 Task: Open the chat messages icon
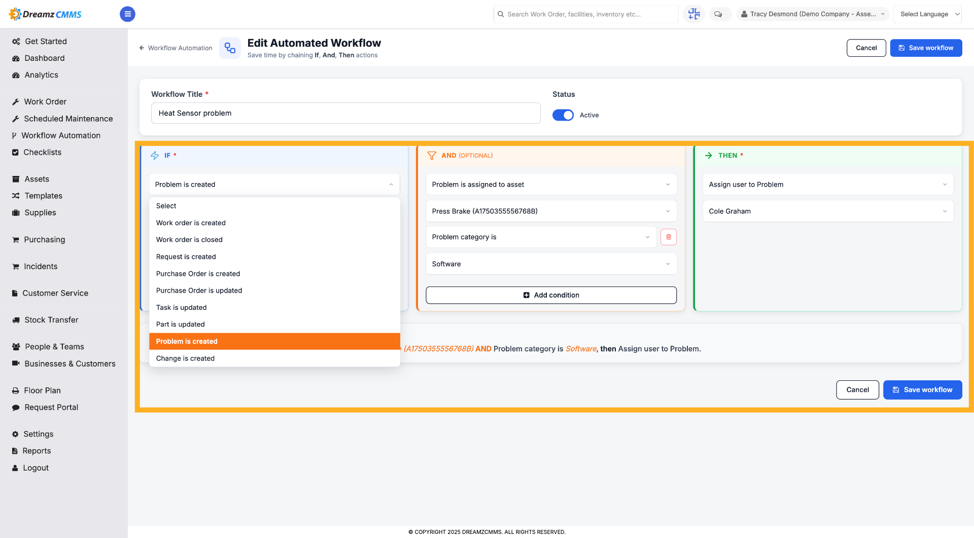click(718, 14)
